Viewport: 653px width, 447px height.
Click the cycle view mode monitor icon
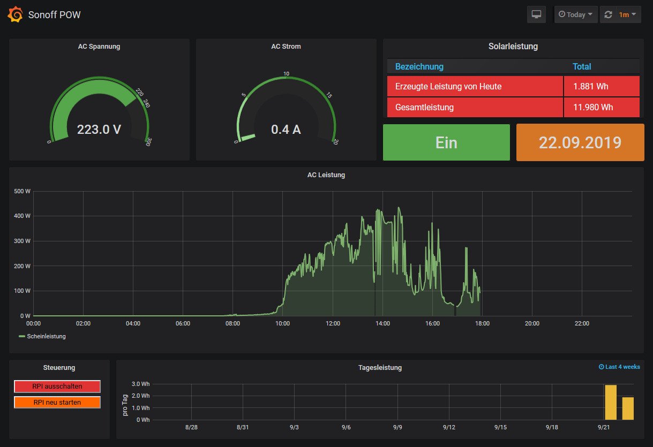coord(536,14)
